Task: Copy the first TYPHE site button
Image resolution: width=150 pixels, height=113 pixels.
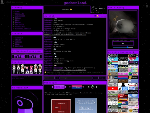Action: (x=19, y=56)
